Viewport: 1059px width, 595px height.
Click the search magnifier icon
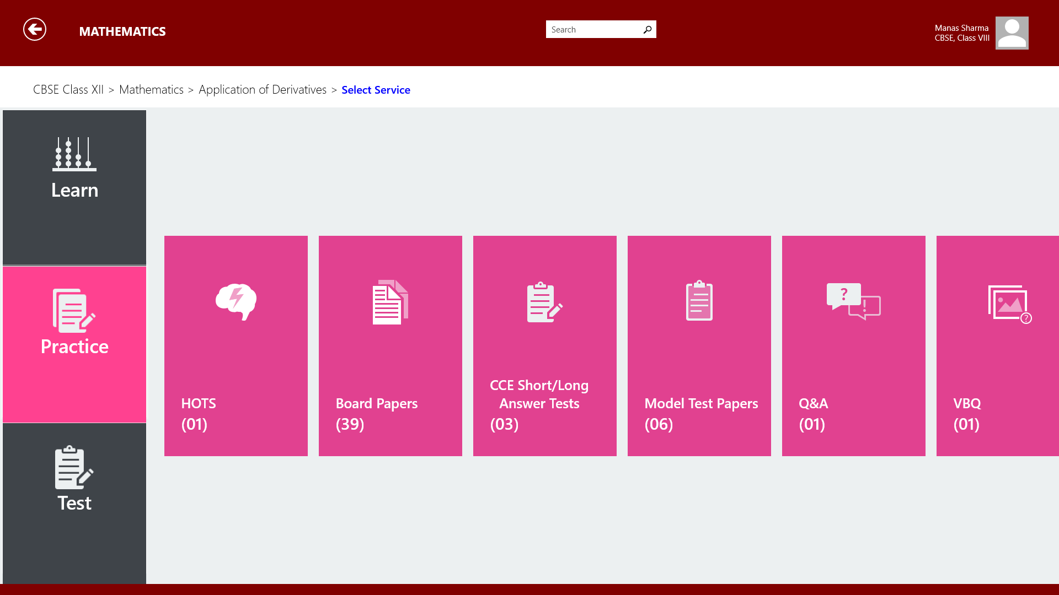click(x=648, y=30)
